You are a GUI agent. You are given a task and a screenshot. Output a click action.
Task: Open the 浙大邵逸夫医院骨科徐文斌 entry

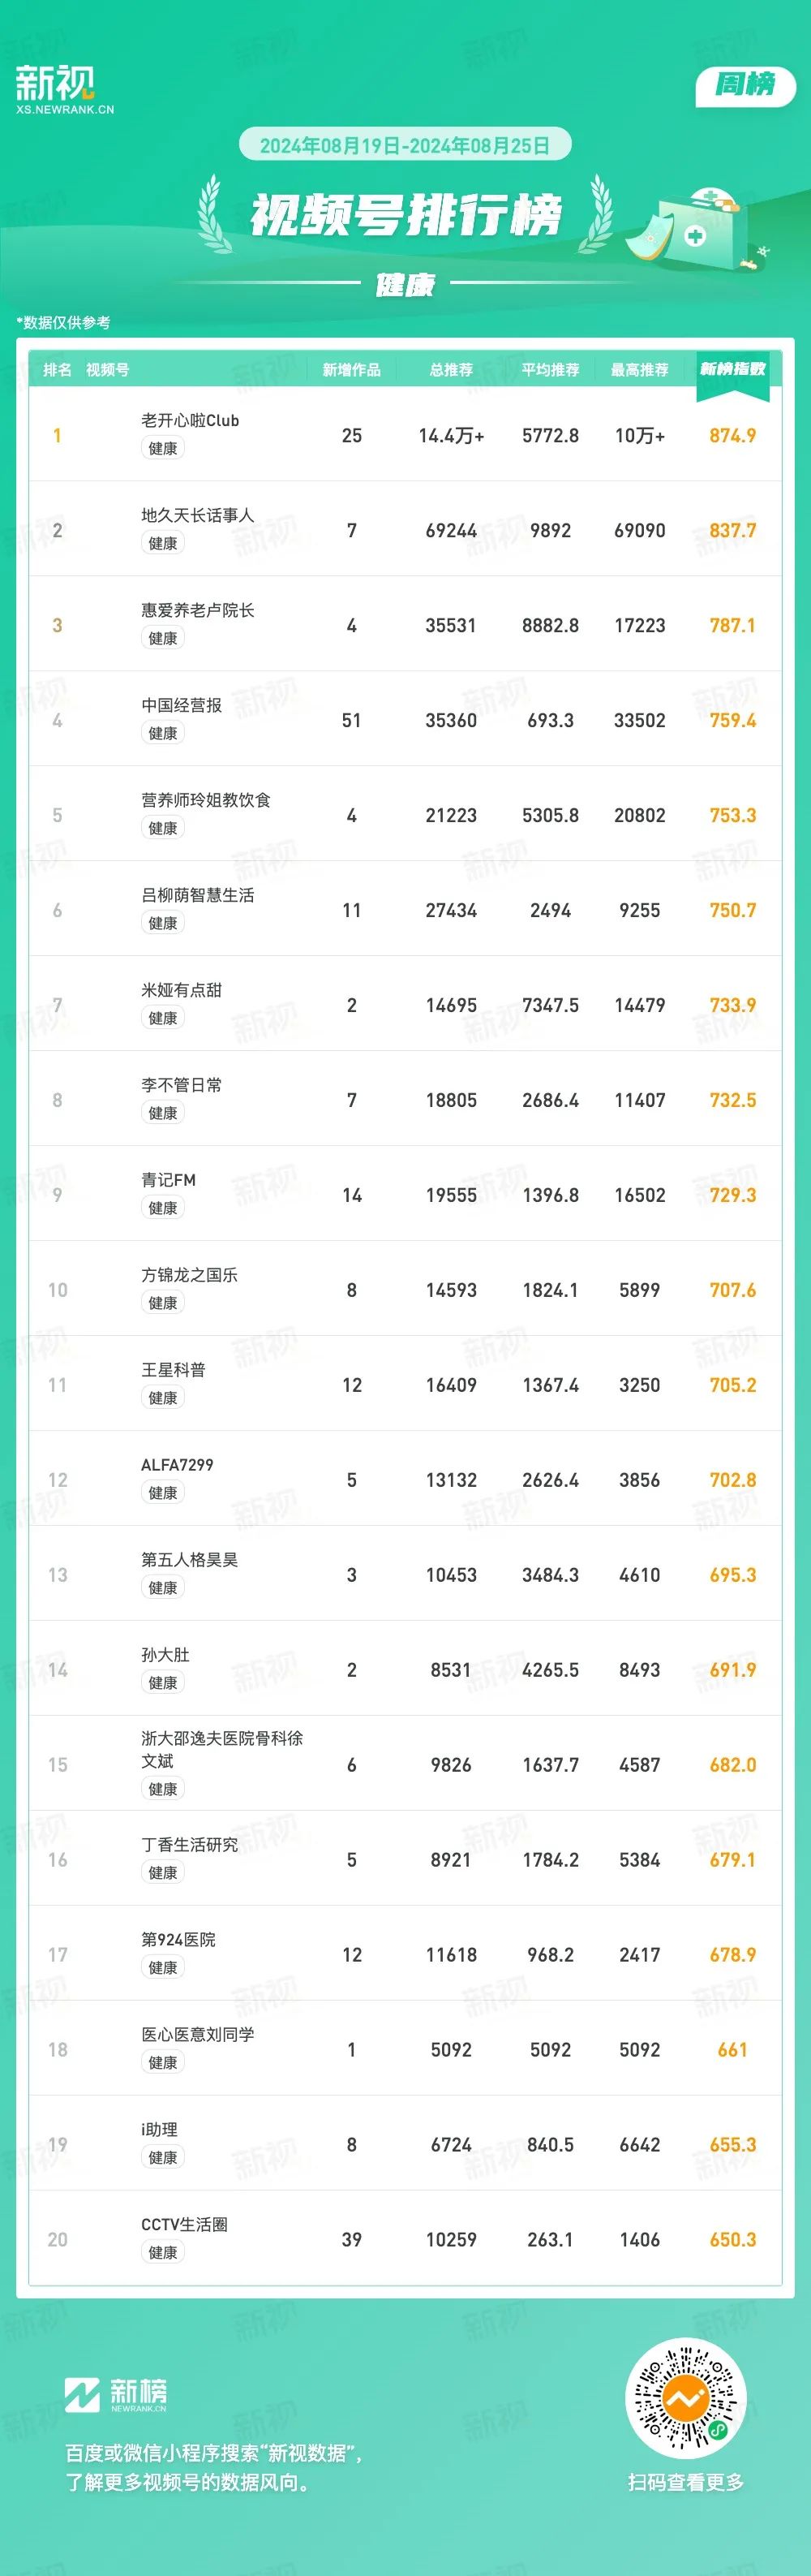(221, 1750)
